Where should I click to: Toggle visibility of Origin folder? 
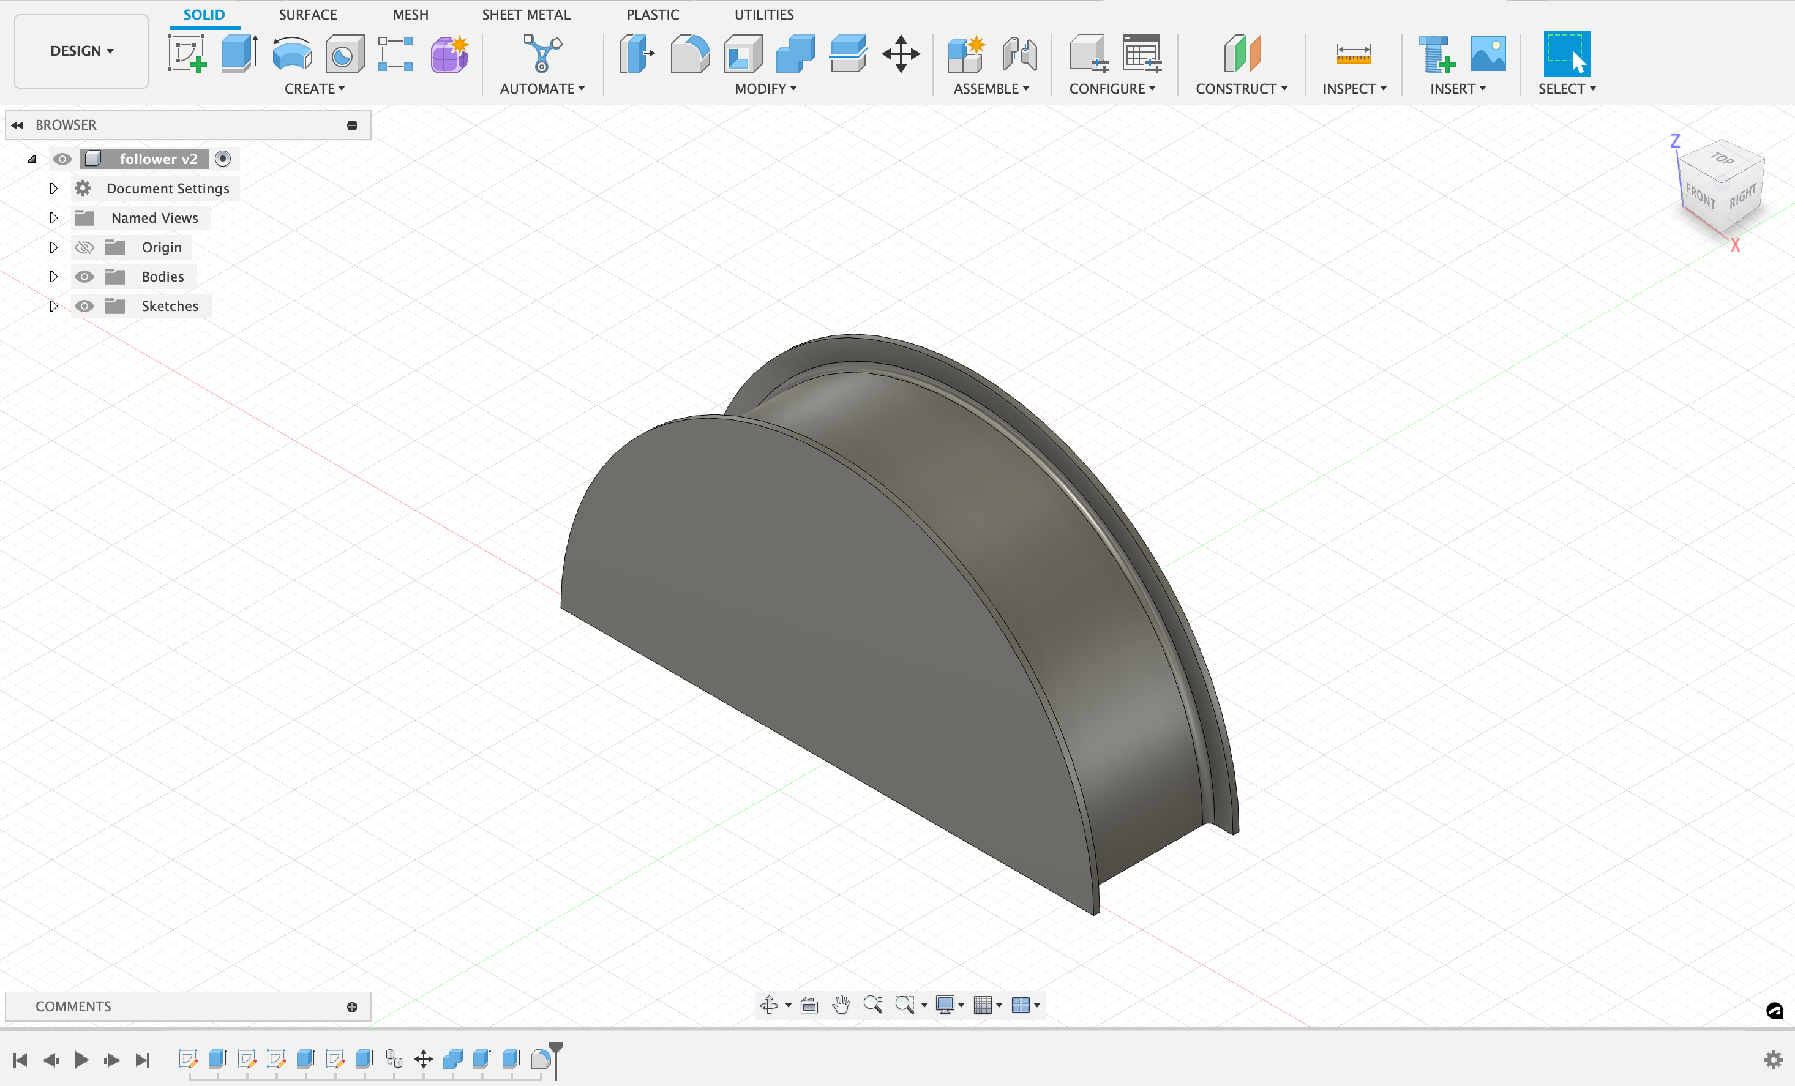coord(83,246)
